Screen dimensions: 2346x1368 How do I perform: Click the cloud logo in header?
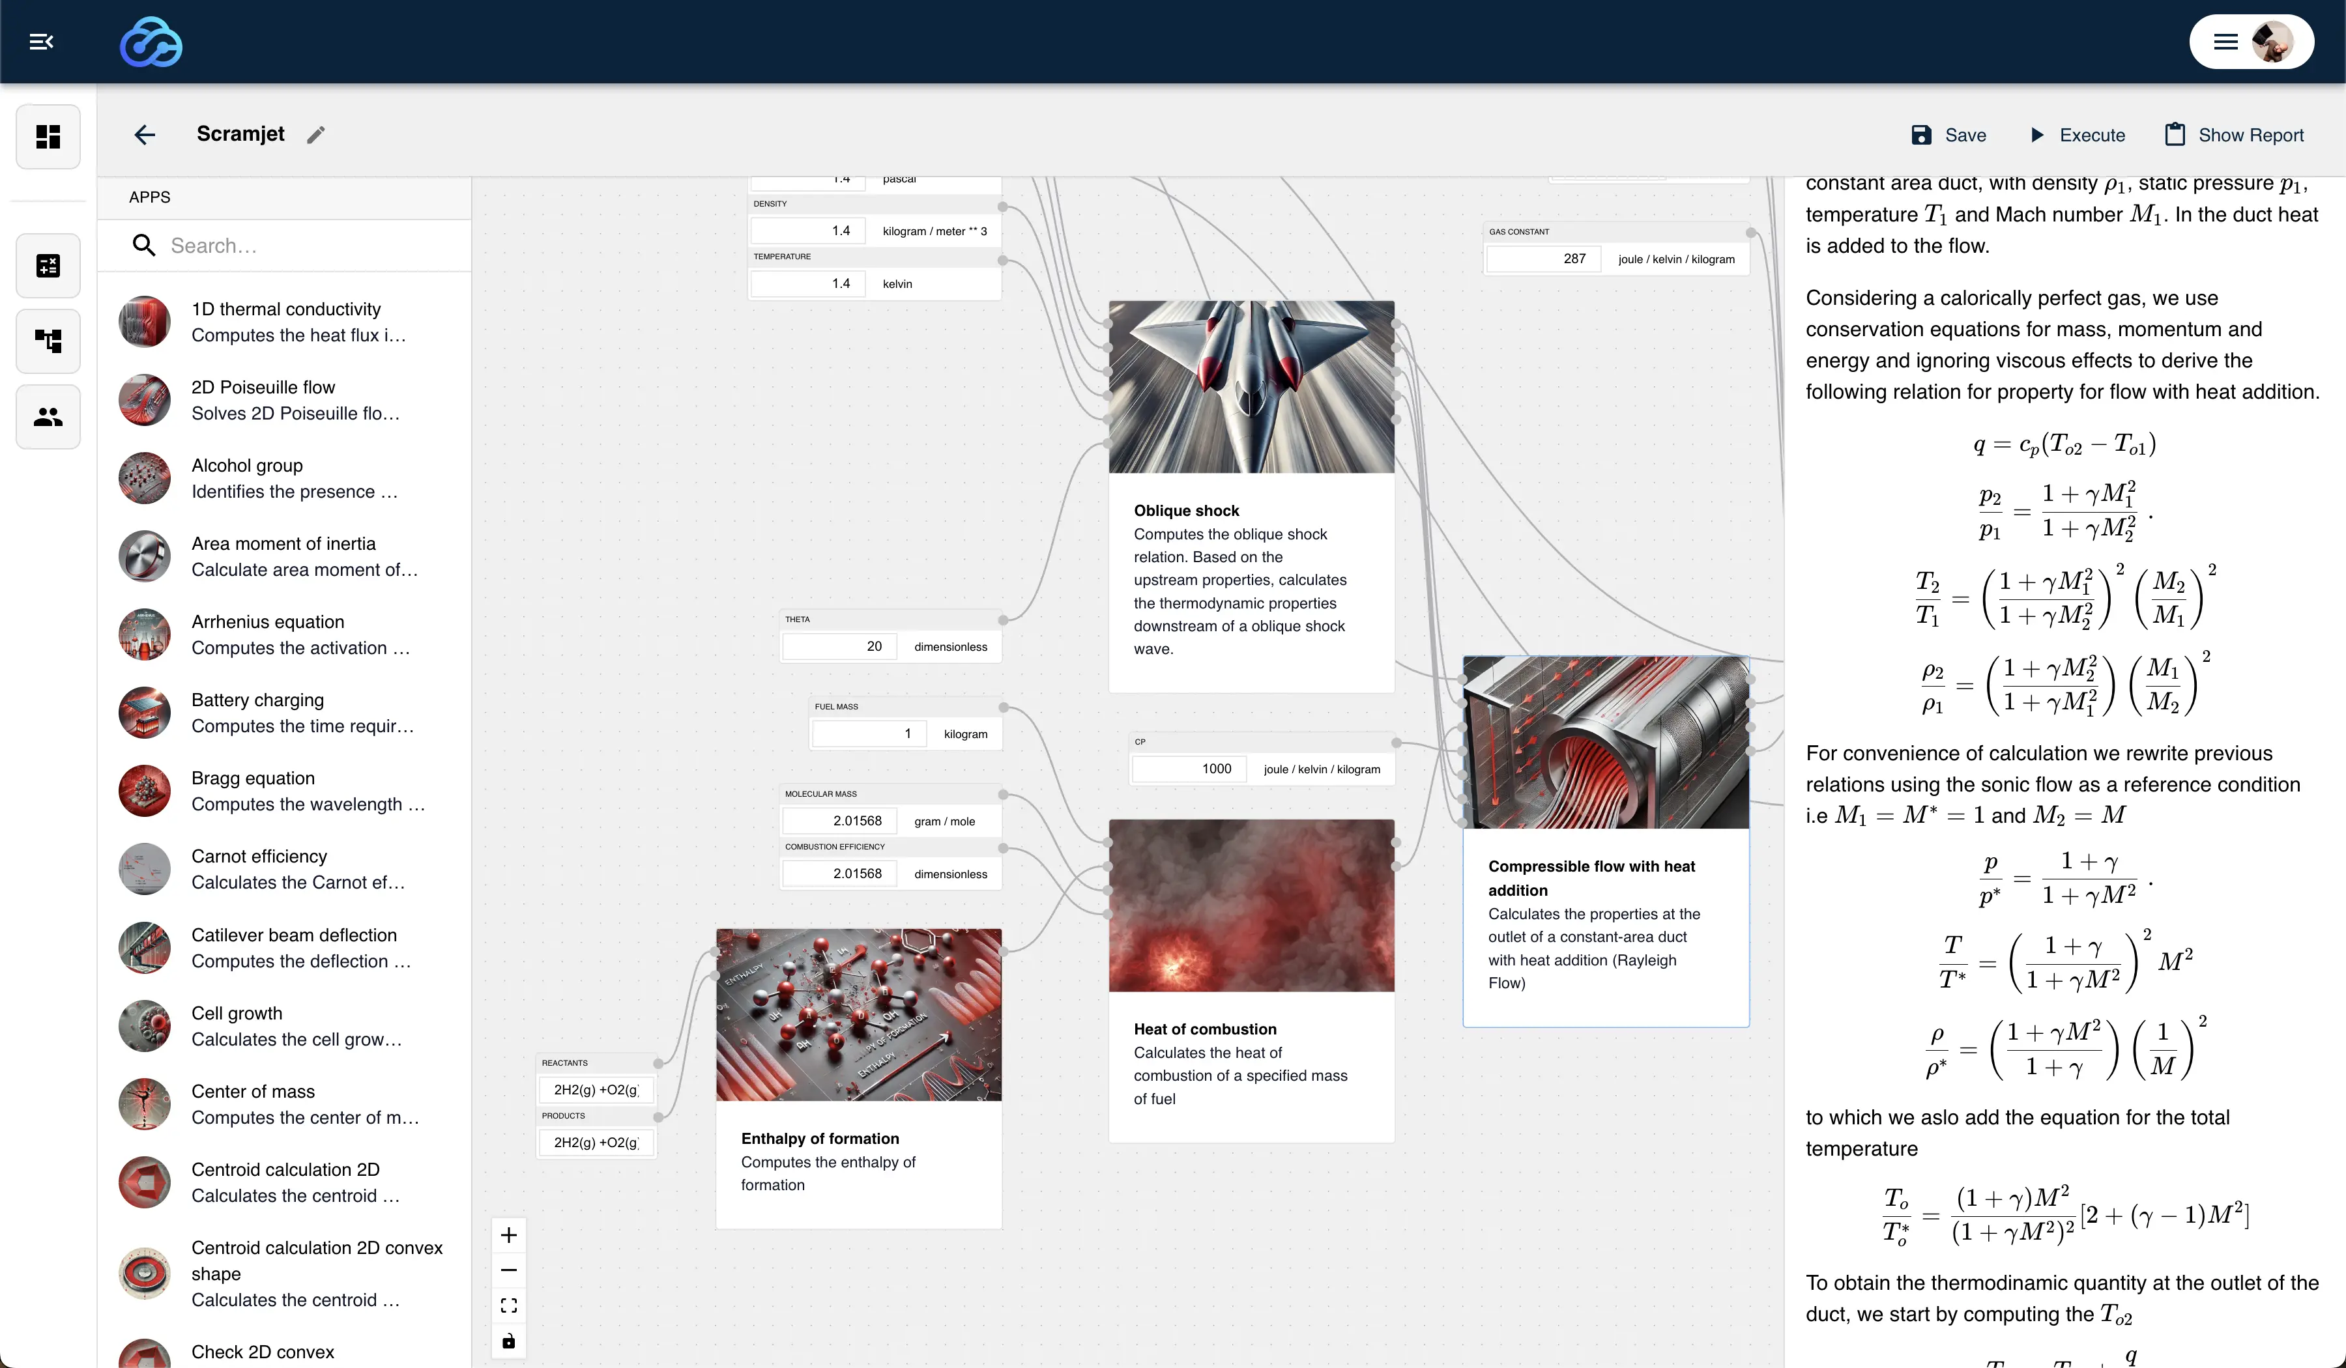click(151, 42)
